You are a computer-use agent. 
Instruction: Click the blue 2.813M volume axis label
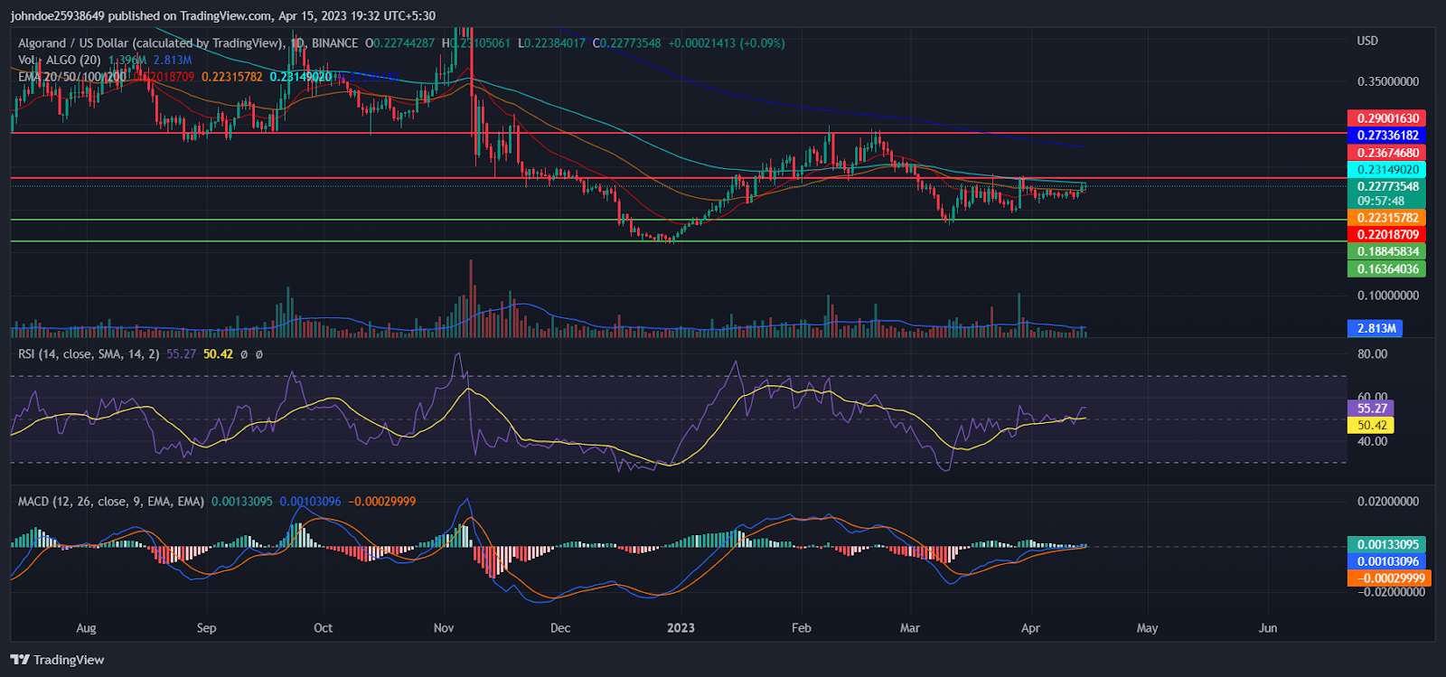tap(1375, 328)
